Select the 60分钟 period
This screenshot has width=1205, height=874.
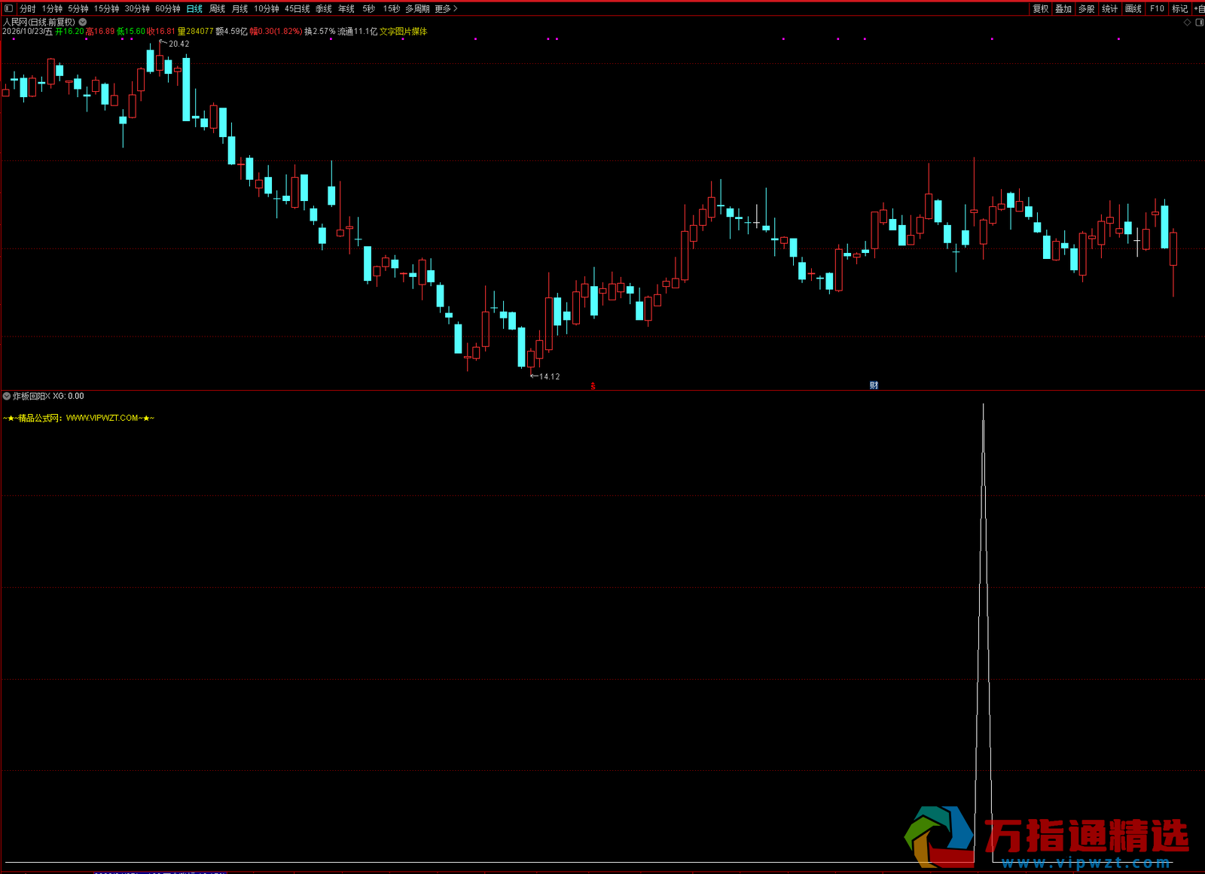click(x=168, y=9)
